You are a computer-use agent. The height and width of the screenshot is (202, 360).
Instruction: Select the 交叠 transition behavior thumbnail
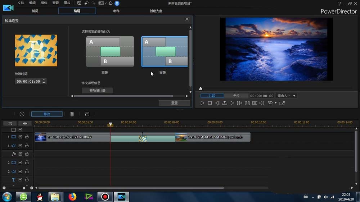click(x=165, y=51)
